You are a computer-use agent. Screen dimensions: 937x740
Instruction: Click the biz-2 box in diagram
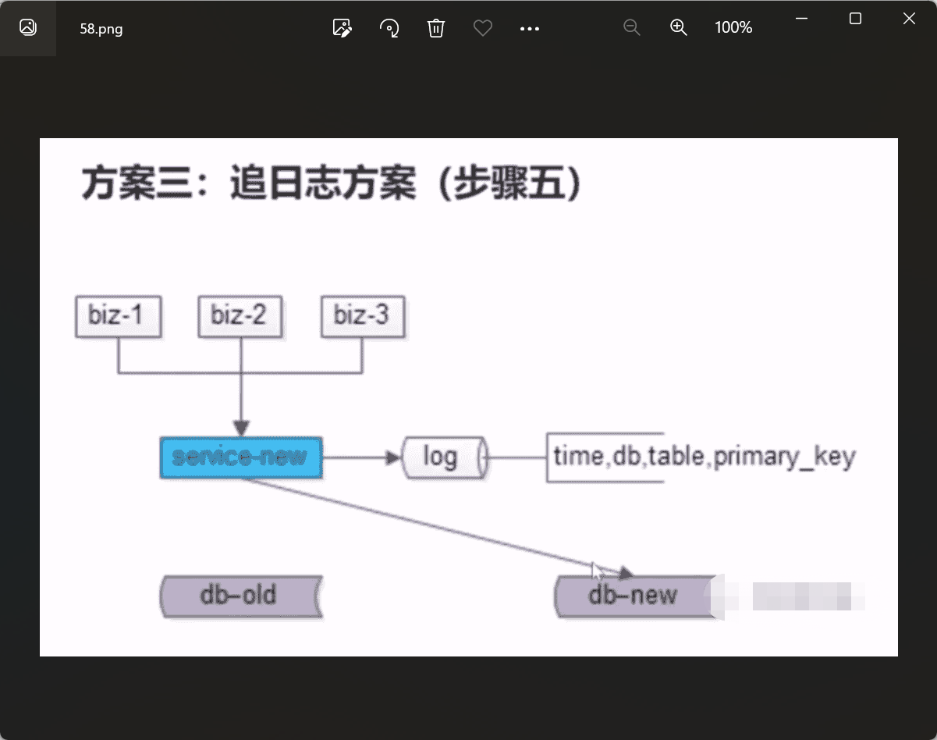click(x=240, y=317)
